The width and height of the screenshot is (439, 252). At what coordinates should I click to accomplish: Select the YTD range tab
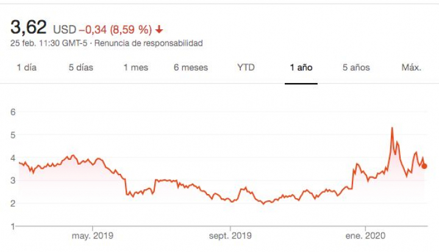coord(246,68)
